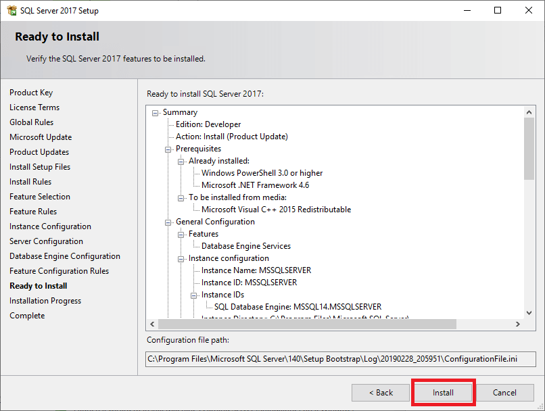Collapse the Features node
Screen dimensions: 545x411
pyautogui.click(x=181, y=235)
